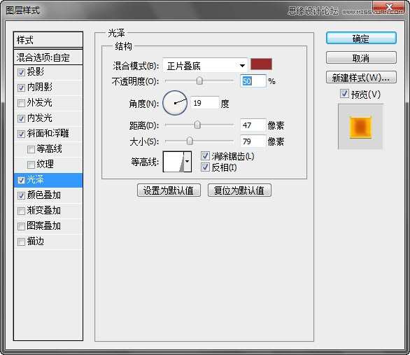The image size is (410, 355).
Task: Toggle the 内阴影 inner shadow checkbox
Action: pyautogui.click(x=21, y=88)
